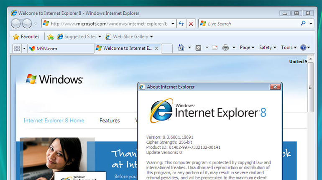Click the blue Help question mark icon
322x180 pixels.
(303, 47)
